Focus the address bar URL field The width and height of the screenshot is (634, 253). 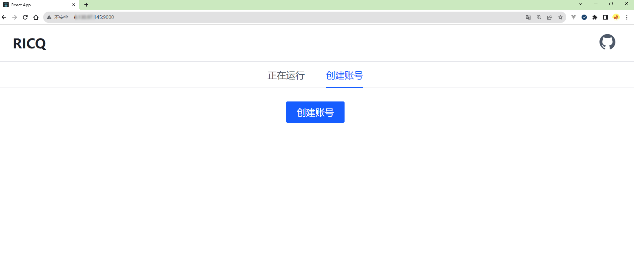[x=299, y=17]
